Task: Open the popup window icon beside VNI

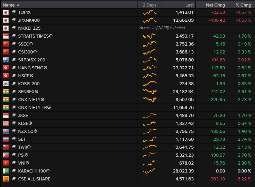Action: pos(14,163)
